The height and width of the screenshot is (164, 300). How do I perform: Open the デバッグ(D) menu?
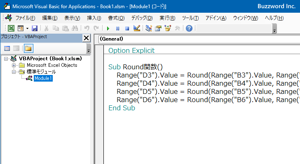[142, 18]
